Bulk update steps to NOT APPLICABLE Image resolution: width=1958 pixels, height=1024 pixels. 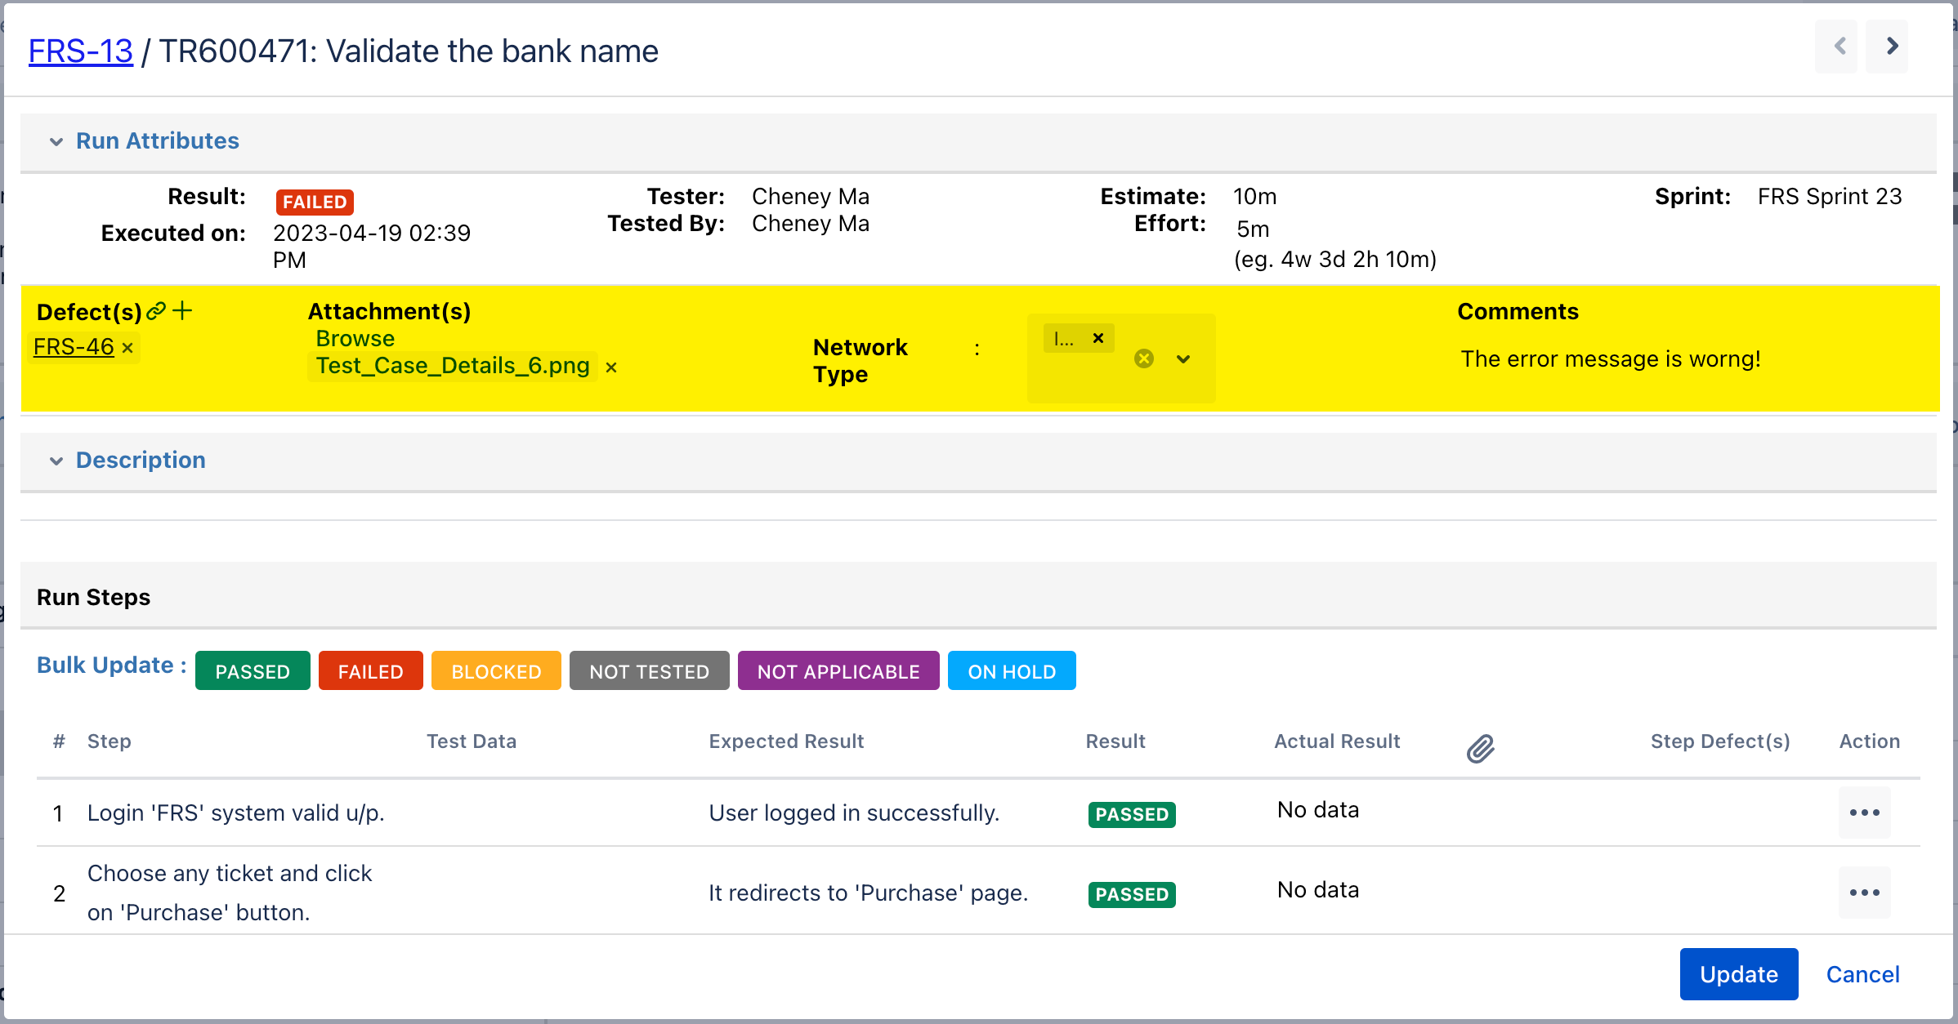838,671
